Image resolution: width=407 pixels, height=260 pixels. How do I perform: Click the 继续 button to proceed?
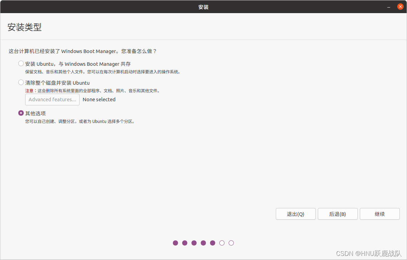click(x=379, y=214)
